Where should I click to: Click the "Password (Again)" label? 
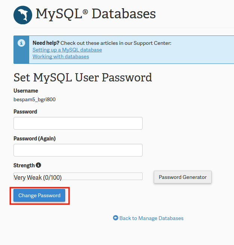34,139
